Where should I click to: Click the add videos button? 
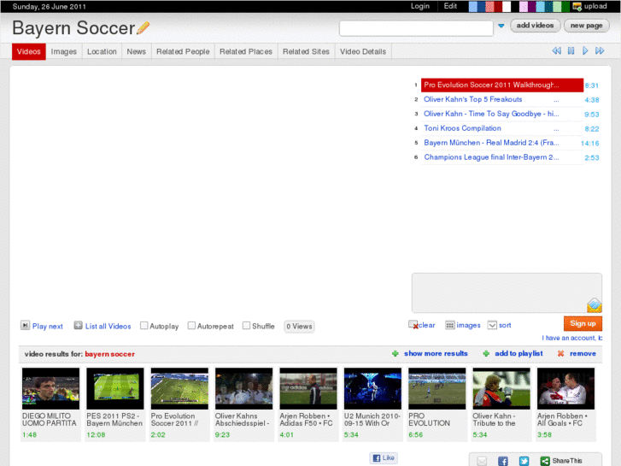[535, 26]
